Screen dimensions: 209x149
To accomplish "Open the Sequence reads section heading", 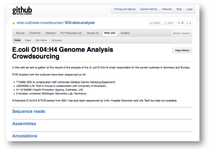I will 29,112.
